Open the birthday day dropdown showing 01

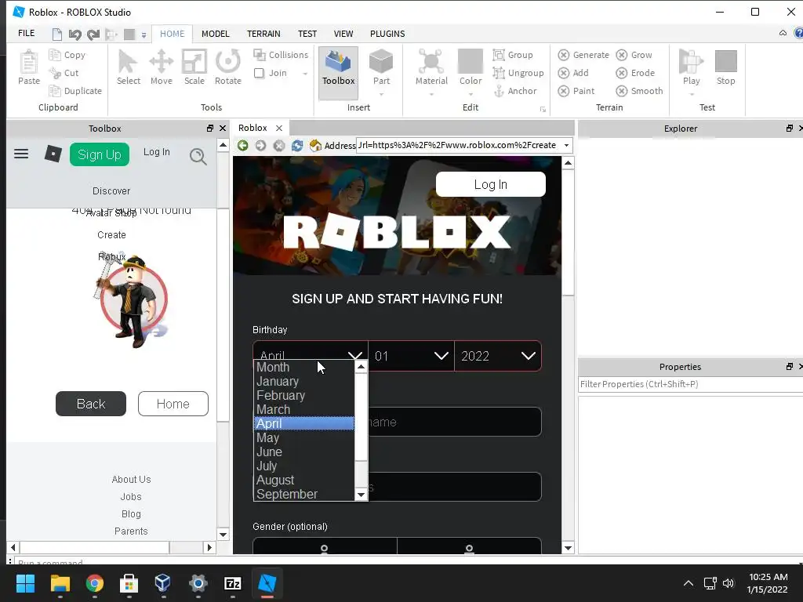411,356
